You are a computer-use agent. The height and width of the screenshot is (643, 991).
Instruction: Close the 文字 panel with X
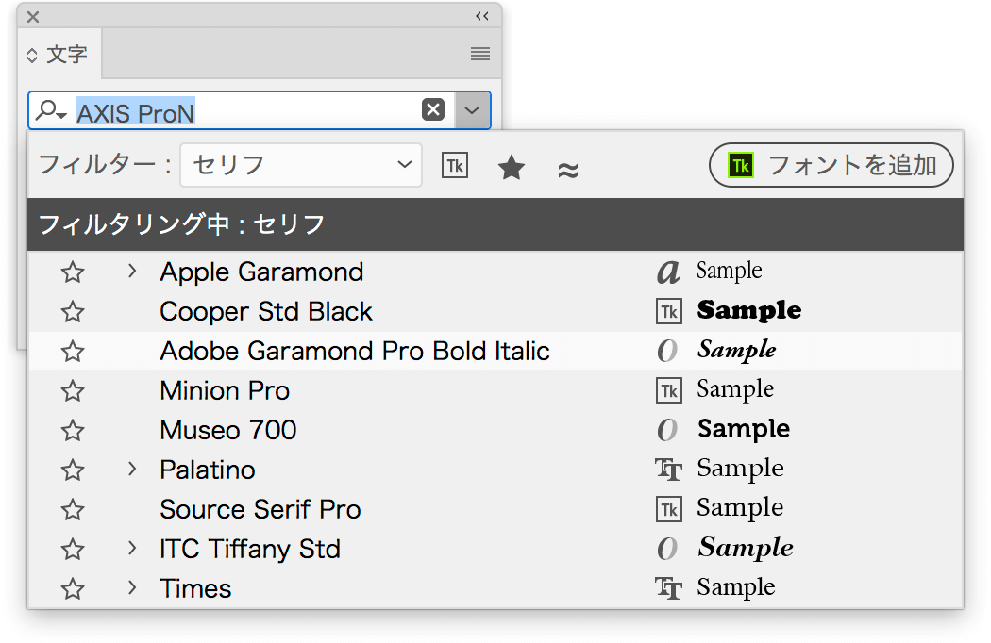(33, 17)
